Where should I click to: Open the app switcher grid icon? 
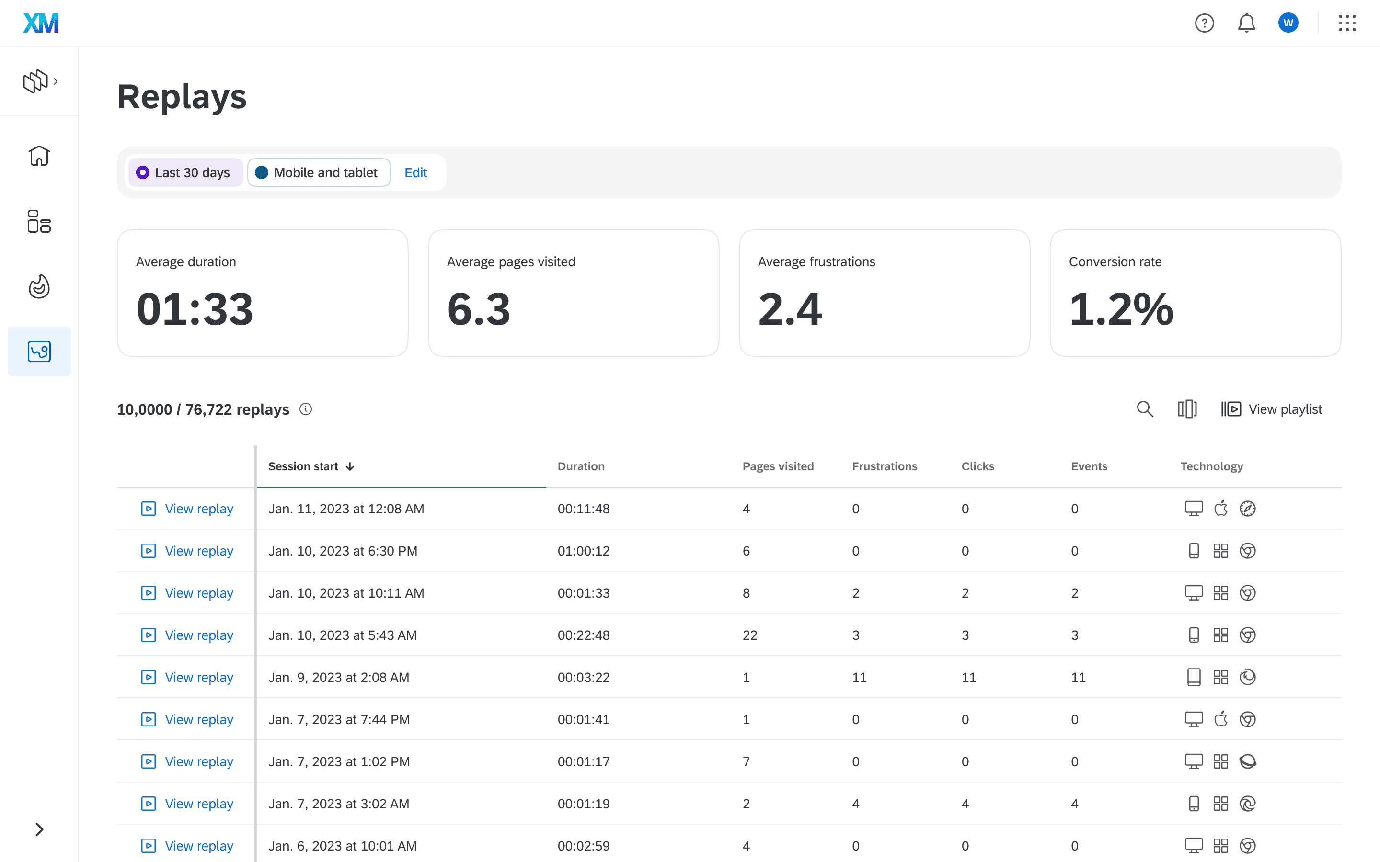[1347, 23]
